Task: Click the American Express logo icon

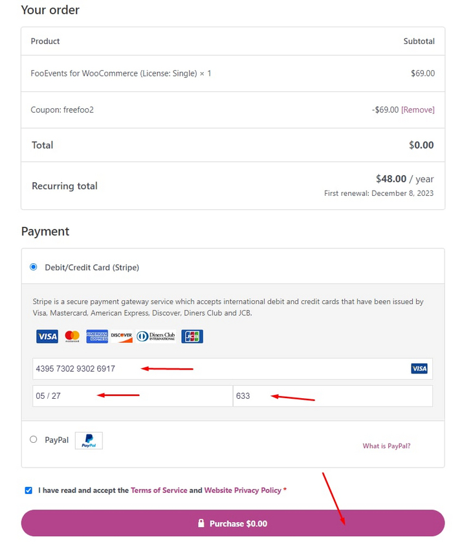Action: click(97, 337)
